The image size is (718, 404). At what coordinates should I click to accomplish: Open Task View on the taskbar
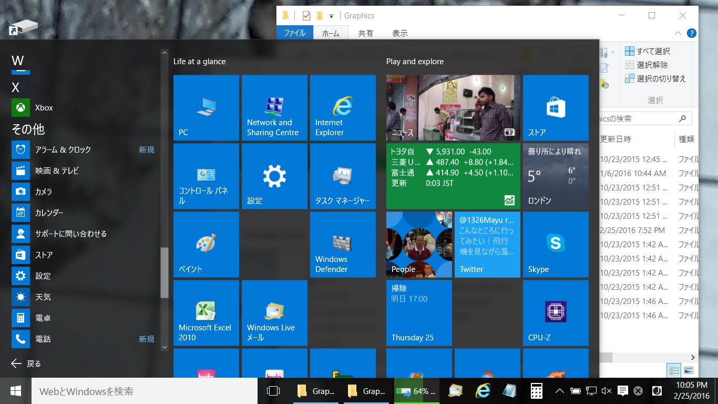273,391
